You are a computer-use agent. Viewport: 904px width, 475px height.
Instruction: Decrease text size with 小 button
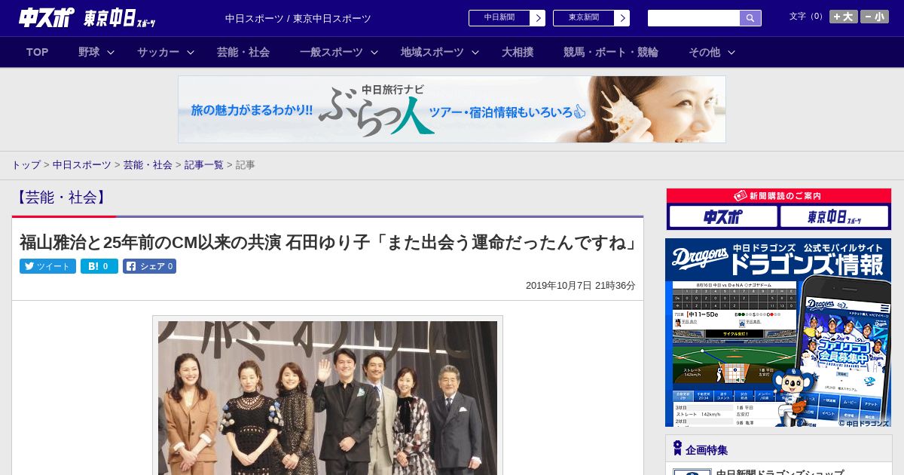pyautogui.click(x=875, y=17)
